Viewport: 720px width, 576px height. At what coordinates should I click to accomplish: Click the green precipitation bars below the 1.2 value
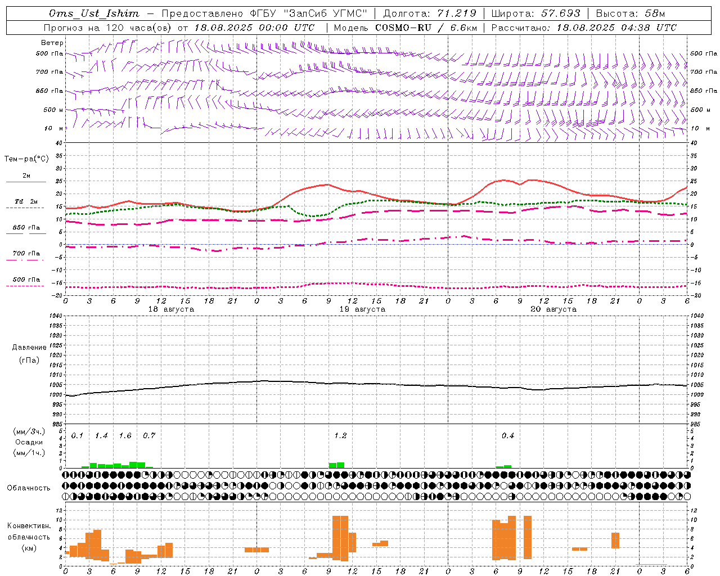336,465
